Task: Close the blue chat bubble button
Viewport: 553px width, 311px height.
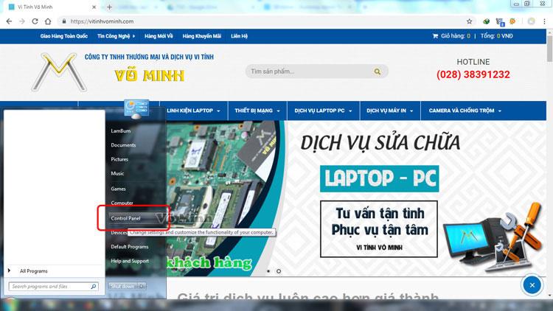Action: 532,285
